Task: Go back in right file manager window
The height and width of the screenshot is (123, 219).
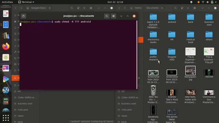Action: [x=119, y=8]
